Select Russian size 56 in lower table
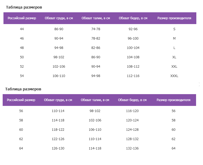Screen dimensions: 203x165 point(21,111)
